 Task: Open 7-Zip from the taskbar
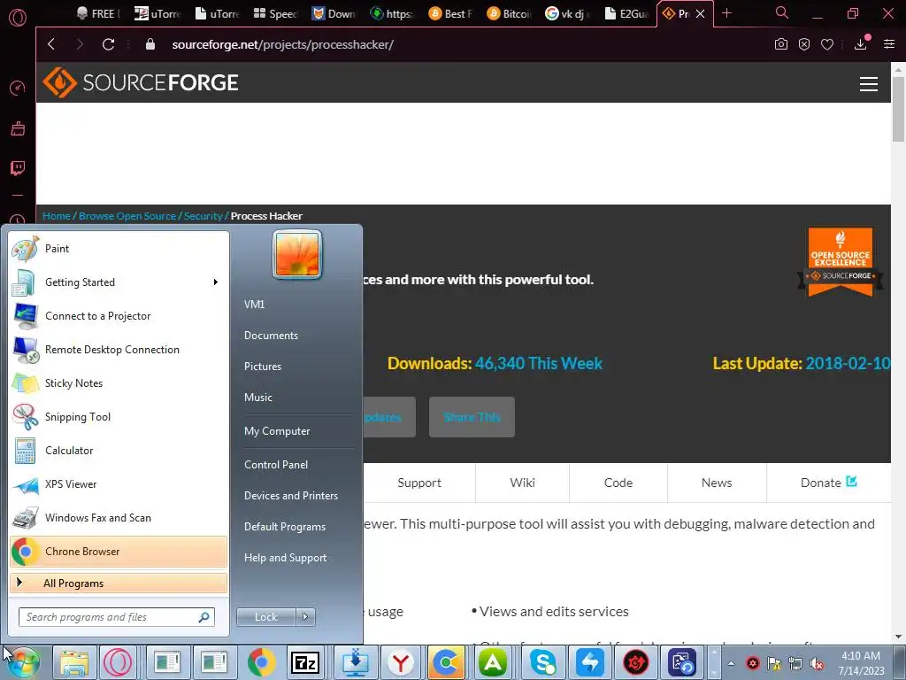click(305, 662)
